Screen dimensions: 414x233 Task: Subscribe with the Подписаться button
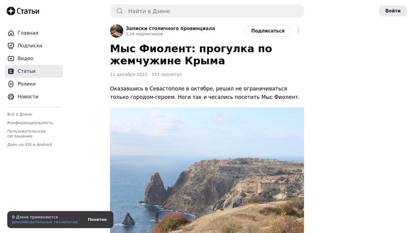point(268,31)
